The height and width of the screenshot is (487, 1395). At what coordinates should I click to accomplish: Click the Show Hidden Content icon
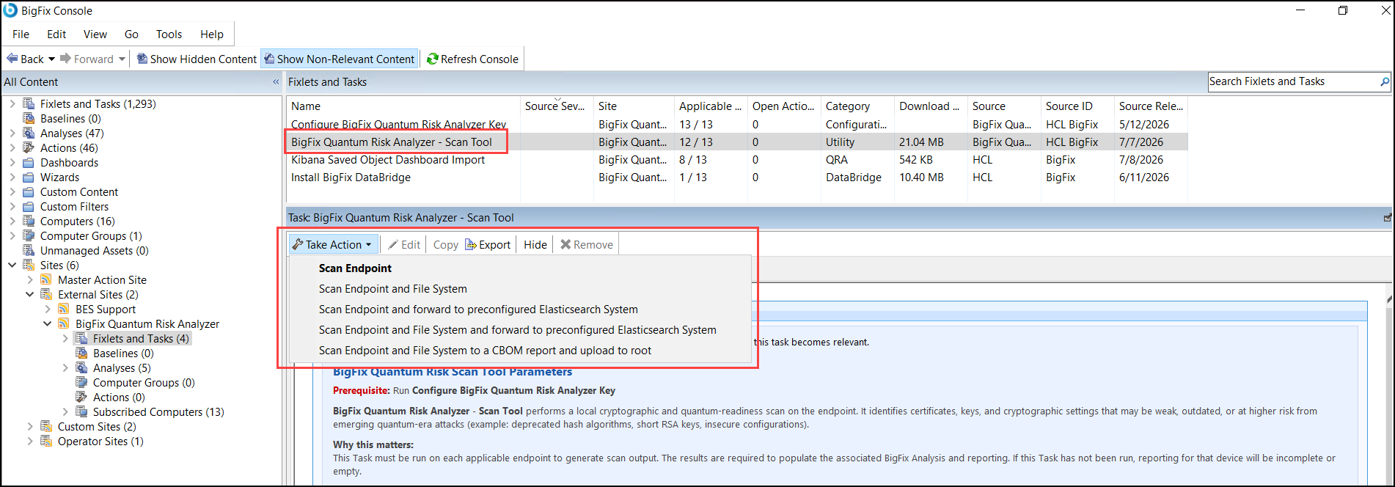point(142,59)
